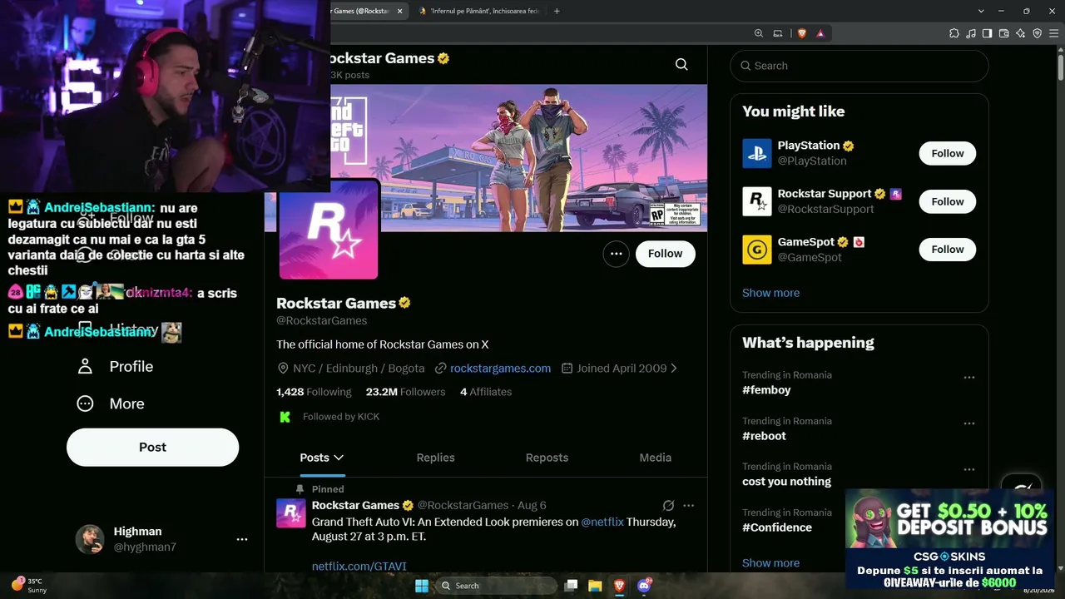Image resolution: width=1065 pixels, height=599 pixels.
Task: Show more trends under What's happening
Action: (770, 563)
